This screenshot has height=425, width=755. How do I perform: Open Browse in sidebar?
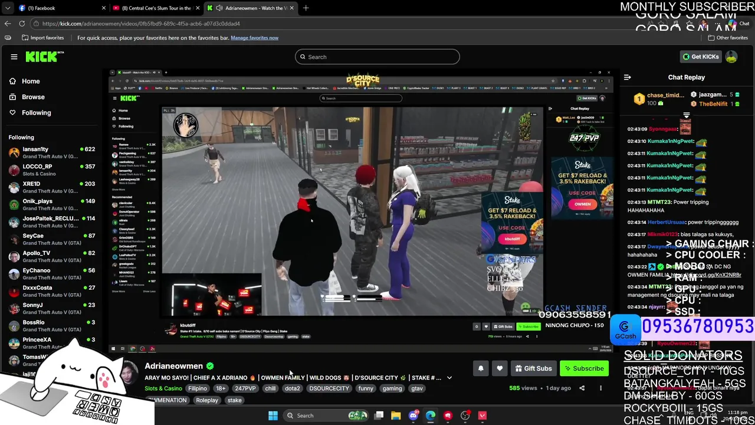tap(33, 97)
